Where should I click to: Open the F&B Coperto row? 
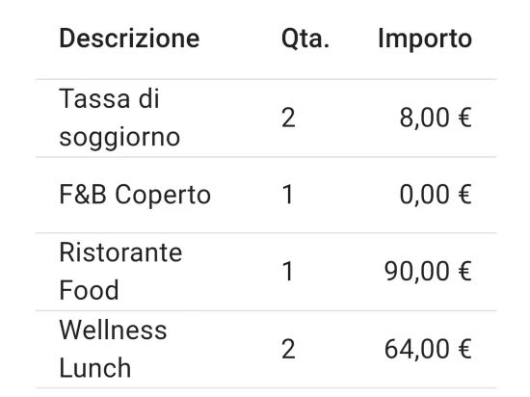(266, 195)
